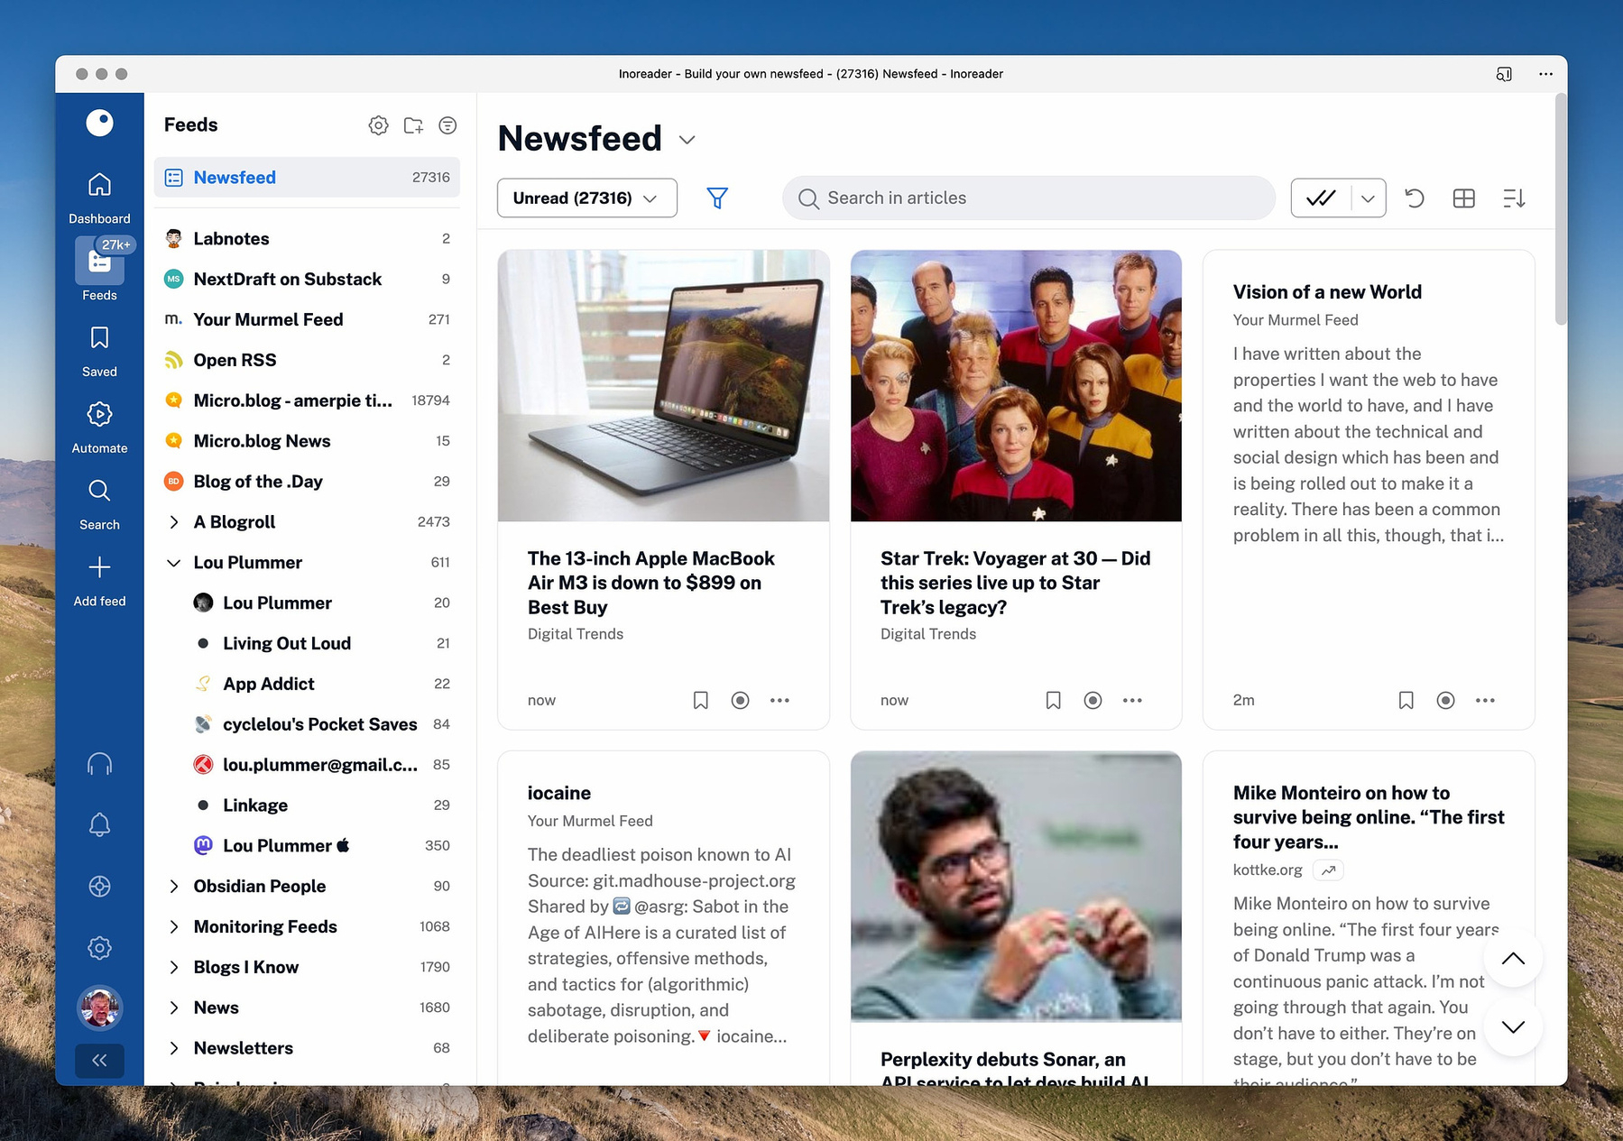Screen dimensions: 1623x1141
Task: Open the Mike Monteiro article title
Action: 1369,817
